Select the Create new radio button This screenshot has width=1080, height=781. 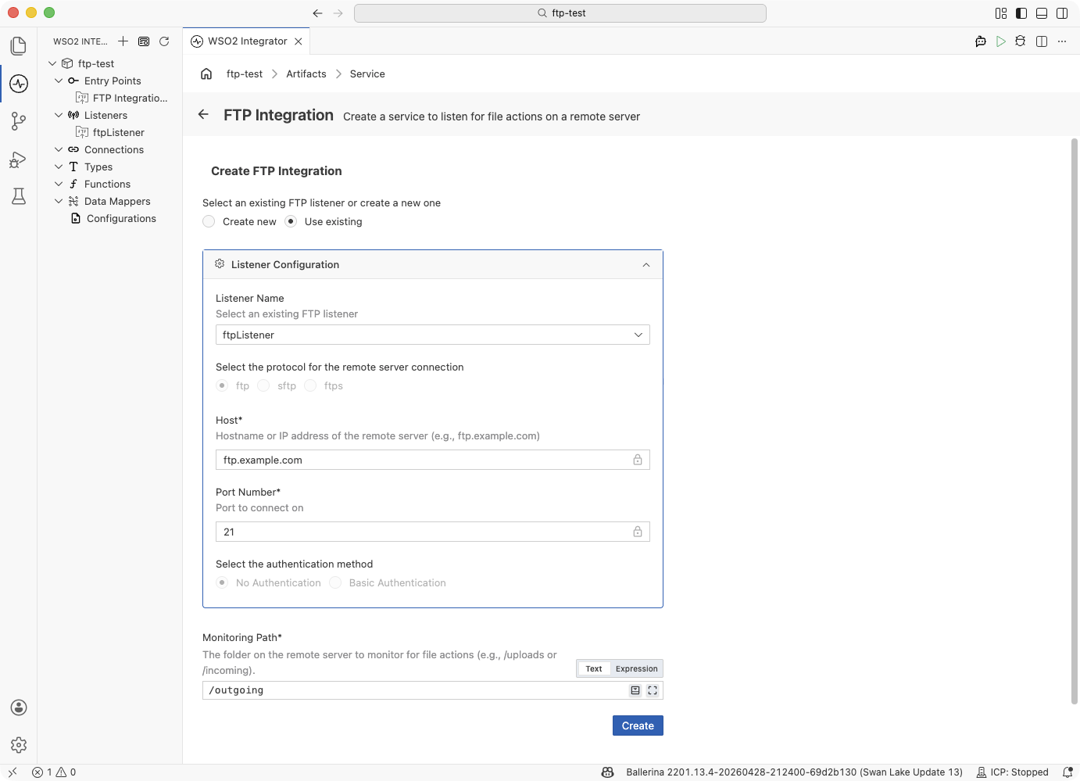point(209,221)
